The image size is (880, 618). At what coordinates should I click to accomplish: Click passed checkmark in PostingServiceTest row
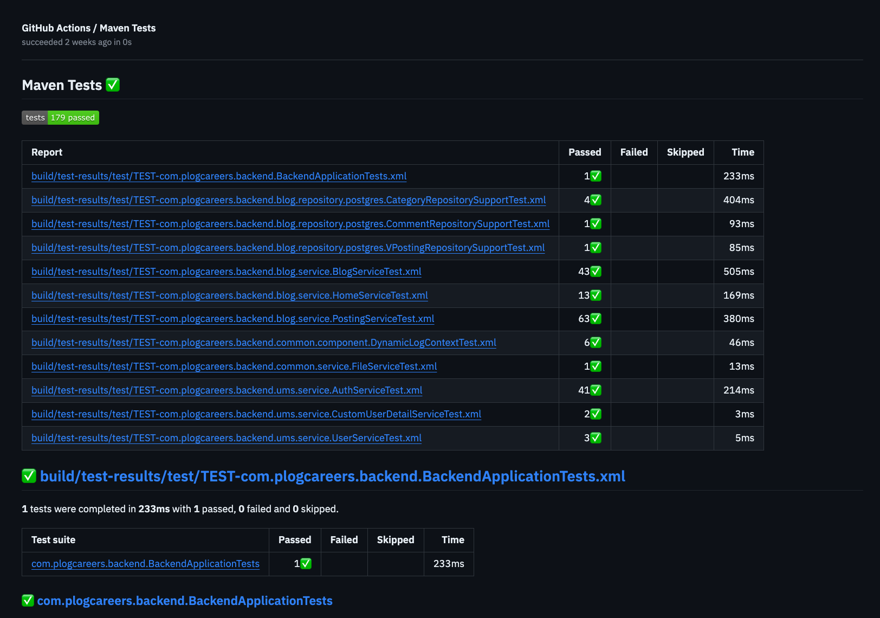596,319
